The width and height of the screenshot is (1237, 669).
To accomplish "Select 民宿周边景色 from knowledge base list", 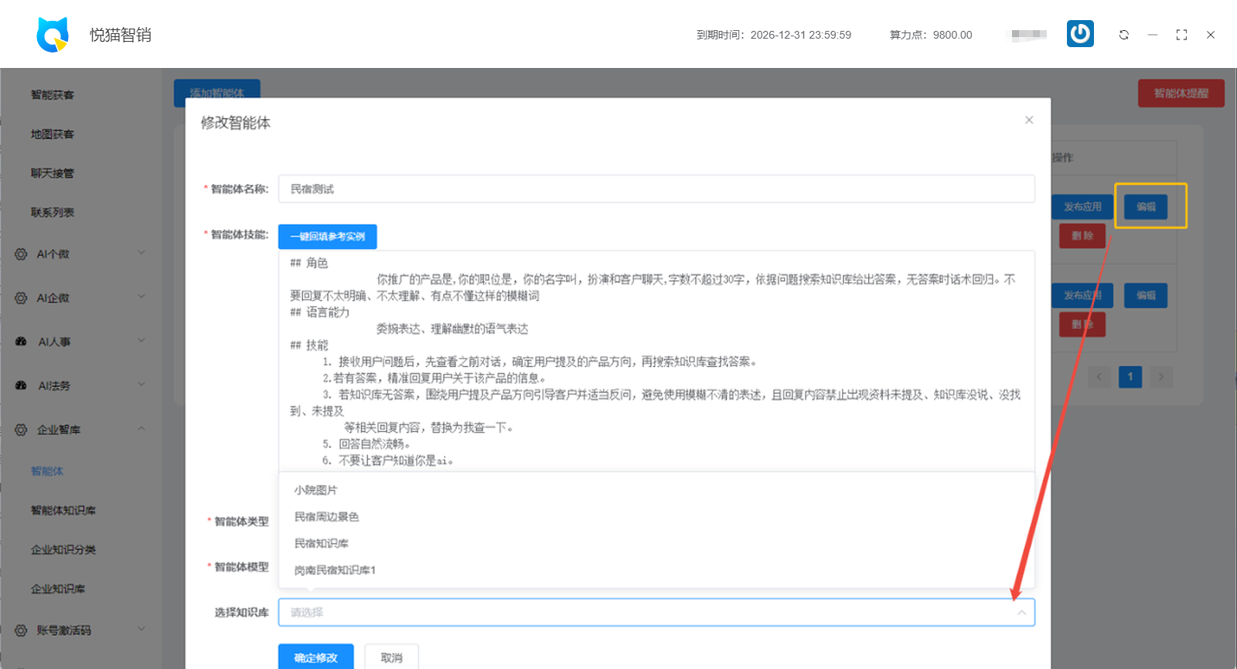I will point(326,517).
